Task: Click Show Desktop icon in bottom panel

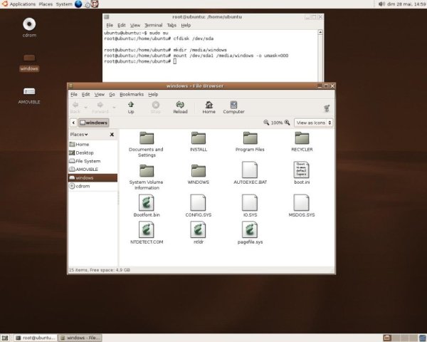Action: (5, 338)
